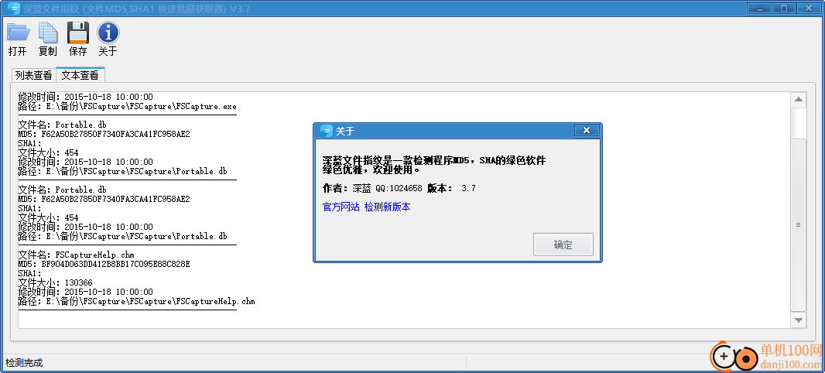Click the 检测完成 status bar text
The image size is (825, 373).
[24, 363]
